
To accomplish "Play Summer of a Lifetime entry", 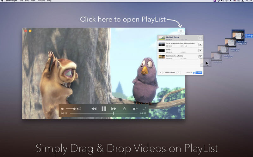I will point(200,57).
